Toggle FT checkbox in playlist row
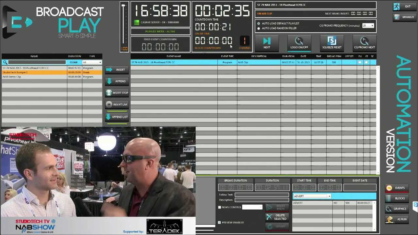The width and height of the screenshot is (418, 235). tap(366, 62)
